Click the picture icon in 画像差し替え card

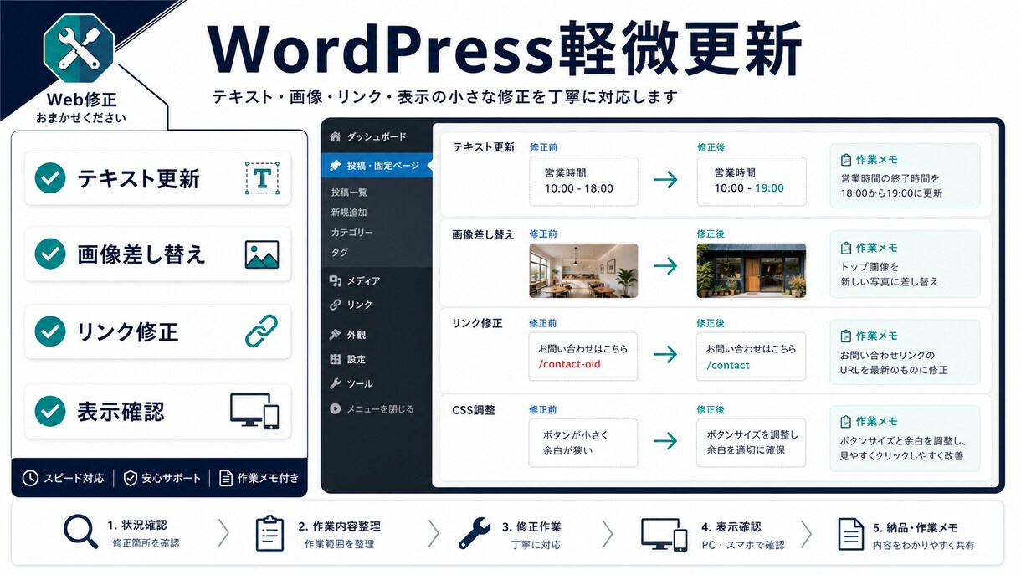[262, 254]
